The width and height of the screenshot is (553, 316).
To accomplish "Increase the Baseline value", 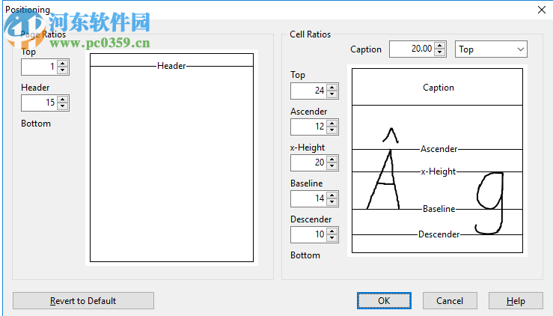I will (x=332, y=195).
